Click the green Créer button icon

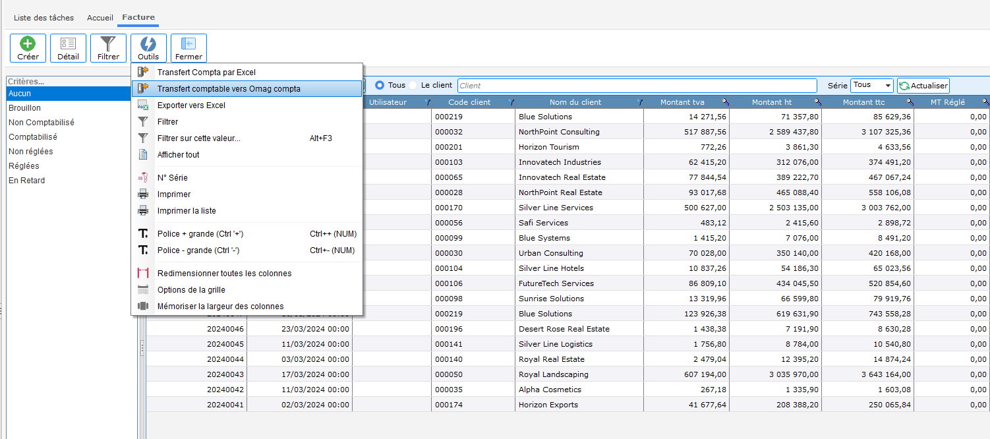28,44
